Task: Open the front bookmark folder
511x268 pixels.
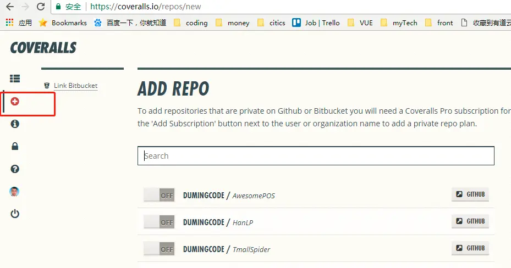Action: tap(439, 23)
